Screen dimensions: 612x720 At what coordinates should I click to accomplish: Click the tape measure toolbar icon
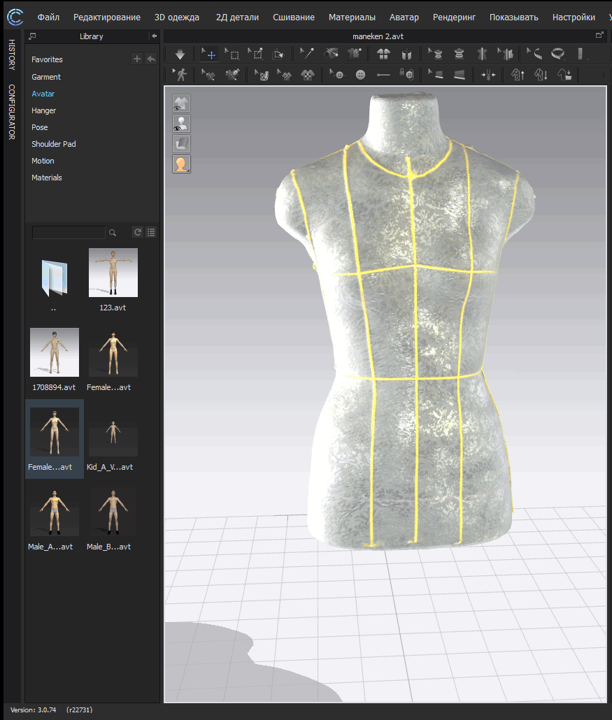pos(557,54)
